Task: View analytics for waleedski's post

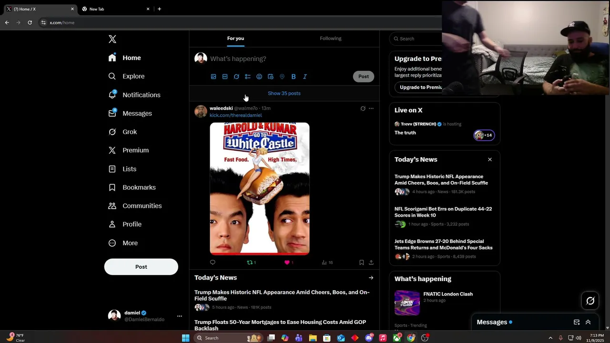Action: pyautogui.click(x=327, y=262)
